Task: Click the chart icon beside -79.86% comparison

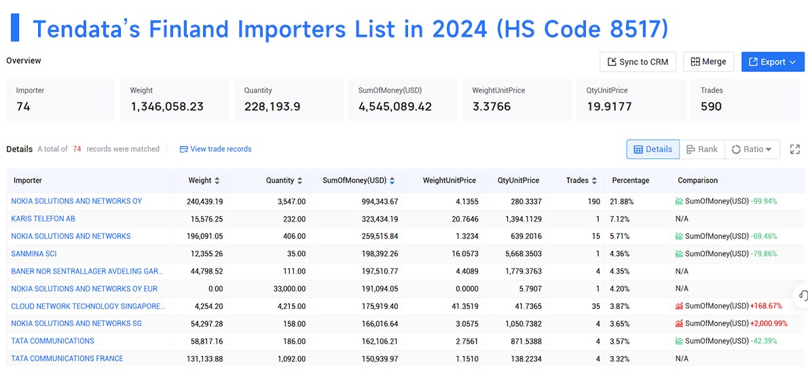Action: pos(679,254)
